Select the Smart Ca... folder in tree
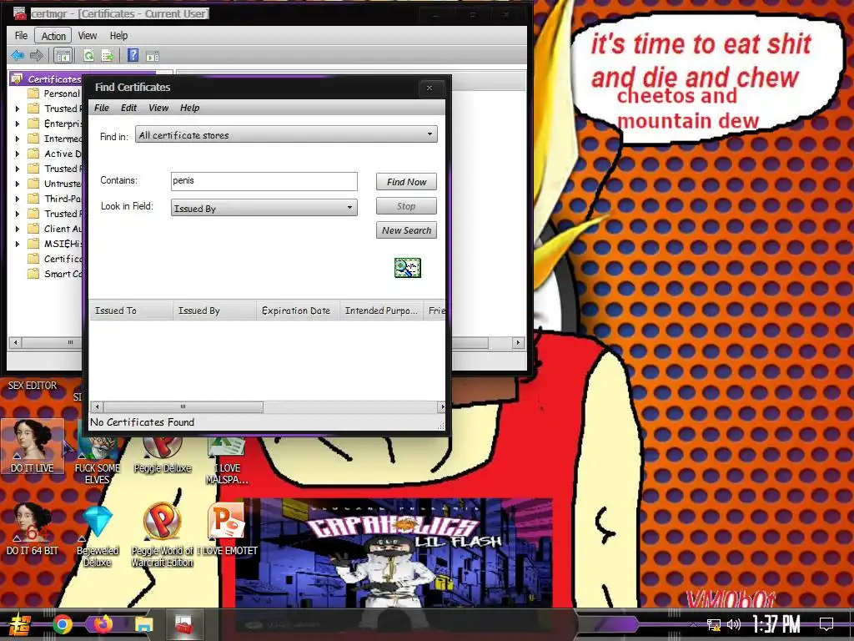The width and height of the screenshot is (854, 641). pyautogui.click(x=55, y=274)
